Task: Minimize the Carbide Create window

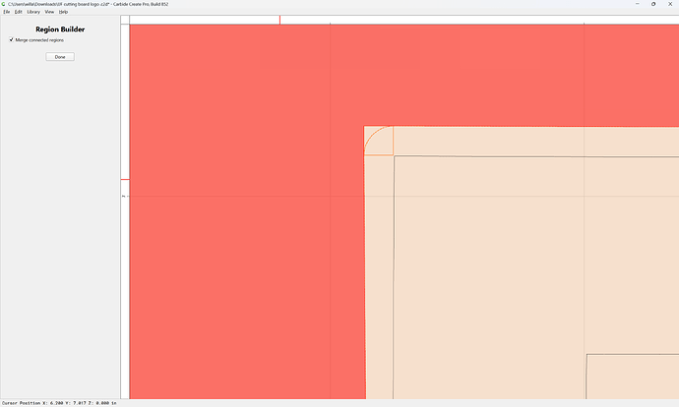Action: point(637,4)
